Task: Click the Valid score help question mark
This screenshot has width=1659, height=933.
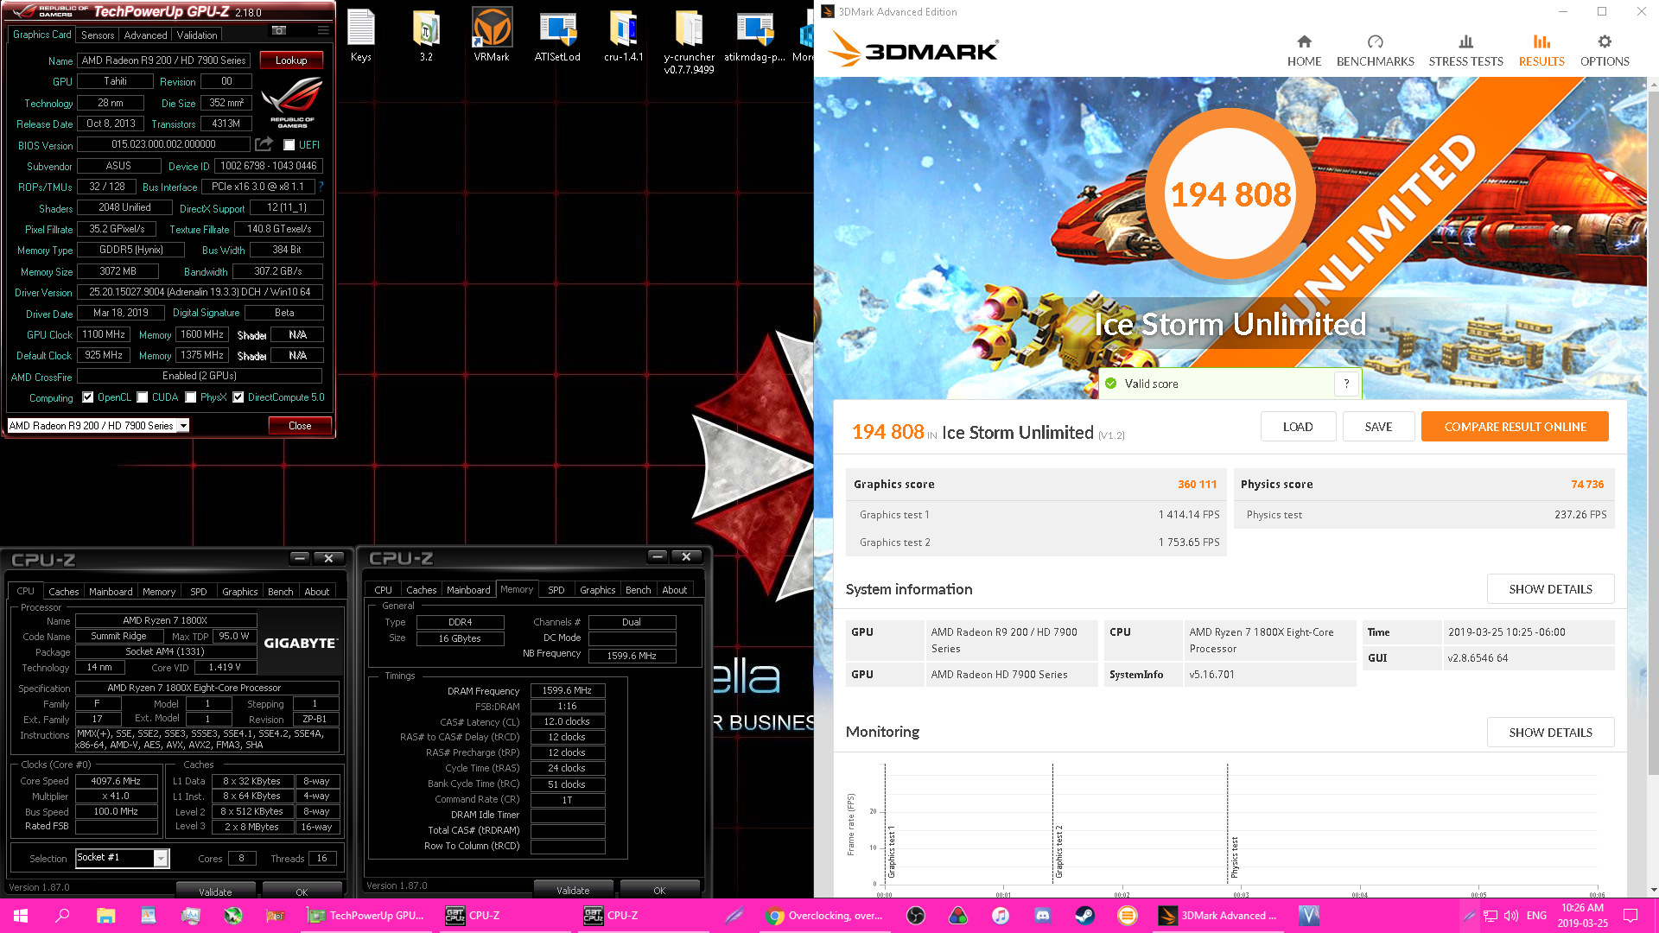Action: click(1346, 384)
